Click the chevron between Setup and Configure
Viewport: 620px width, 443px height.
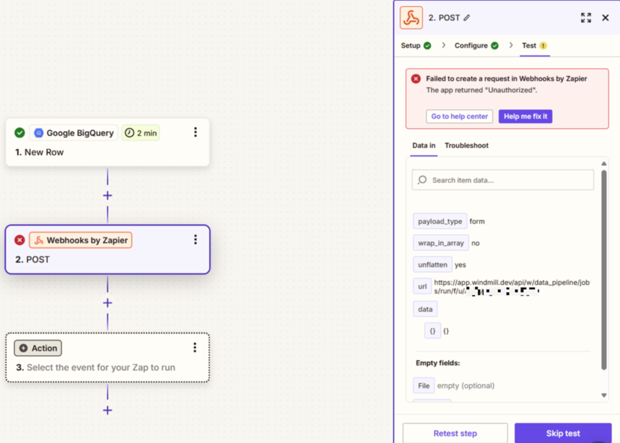[x=443, y=45]
